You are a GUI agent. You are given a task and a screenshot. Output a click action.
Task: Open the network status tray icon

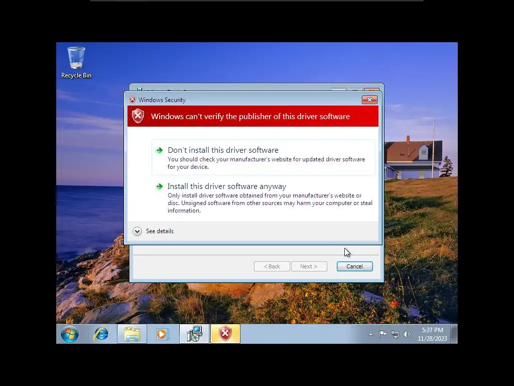click(x=395, y=334)
